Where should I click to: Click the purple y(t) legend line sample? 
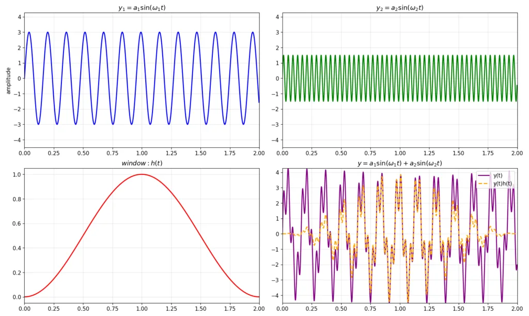click(x=483, y=175)
